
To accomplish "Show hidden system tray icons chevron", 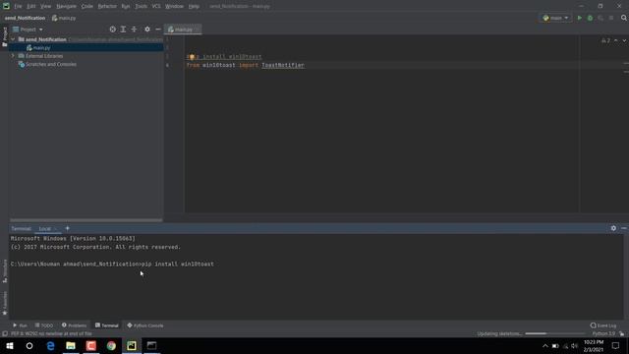I will (544, 345).
